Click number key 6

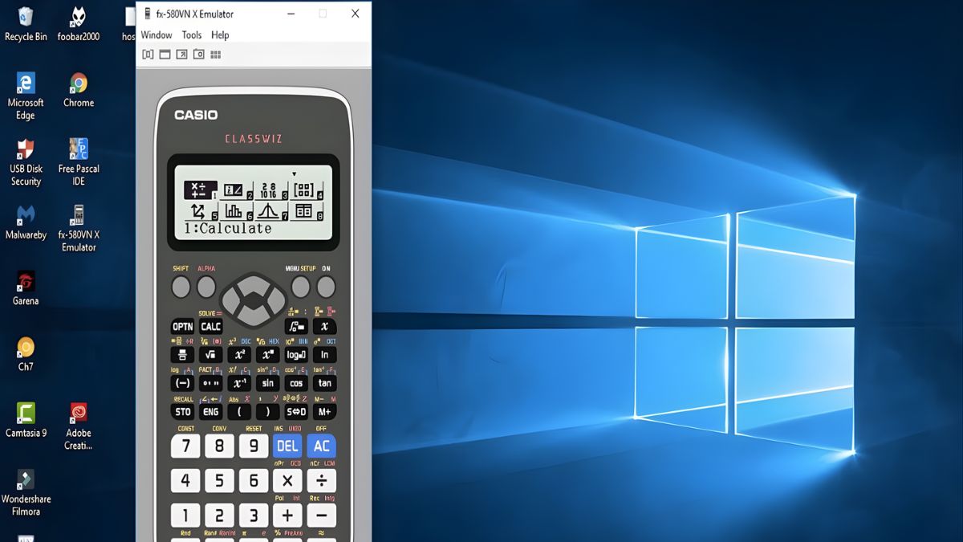point(254,480)
